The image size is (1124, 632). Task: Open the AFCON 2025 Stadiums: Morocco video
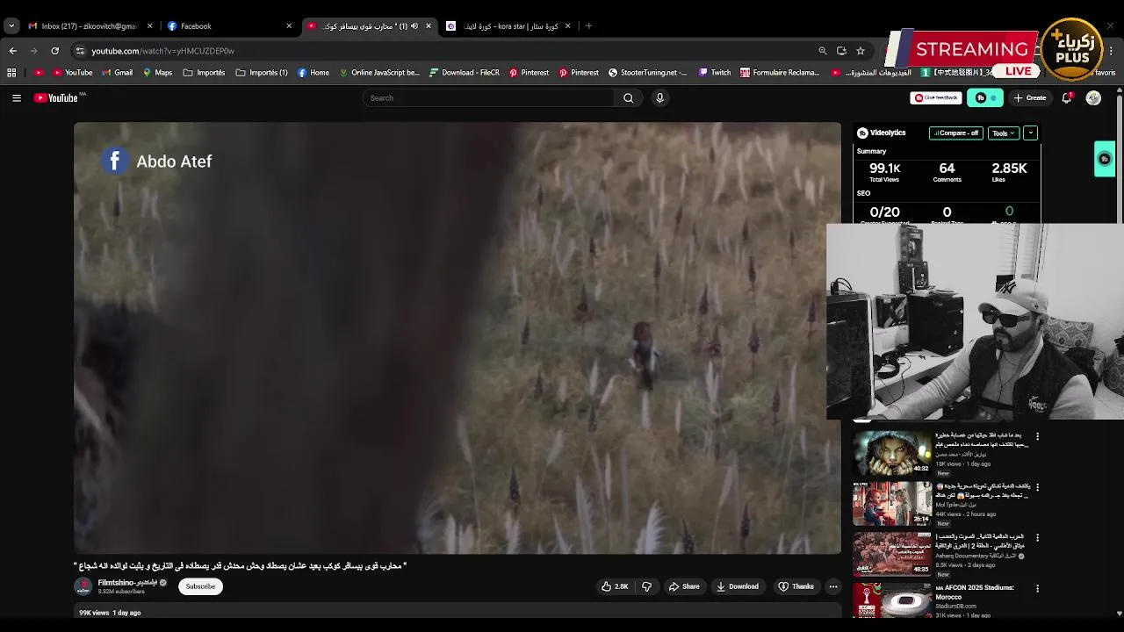coord(975,592)
